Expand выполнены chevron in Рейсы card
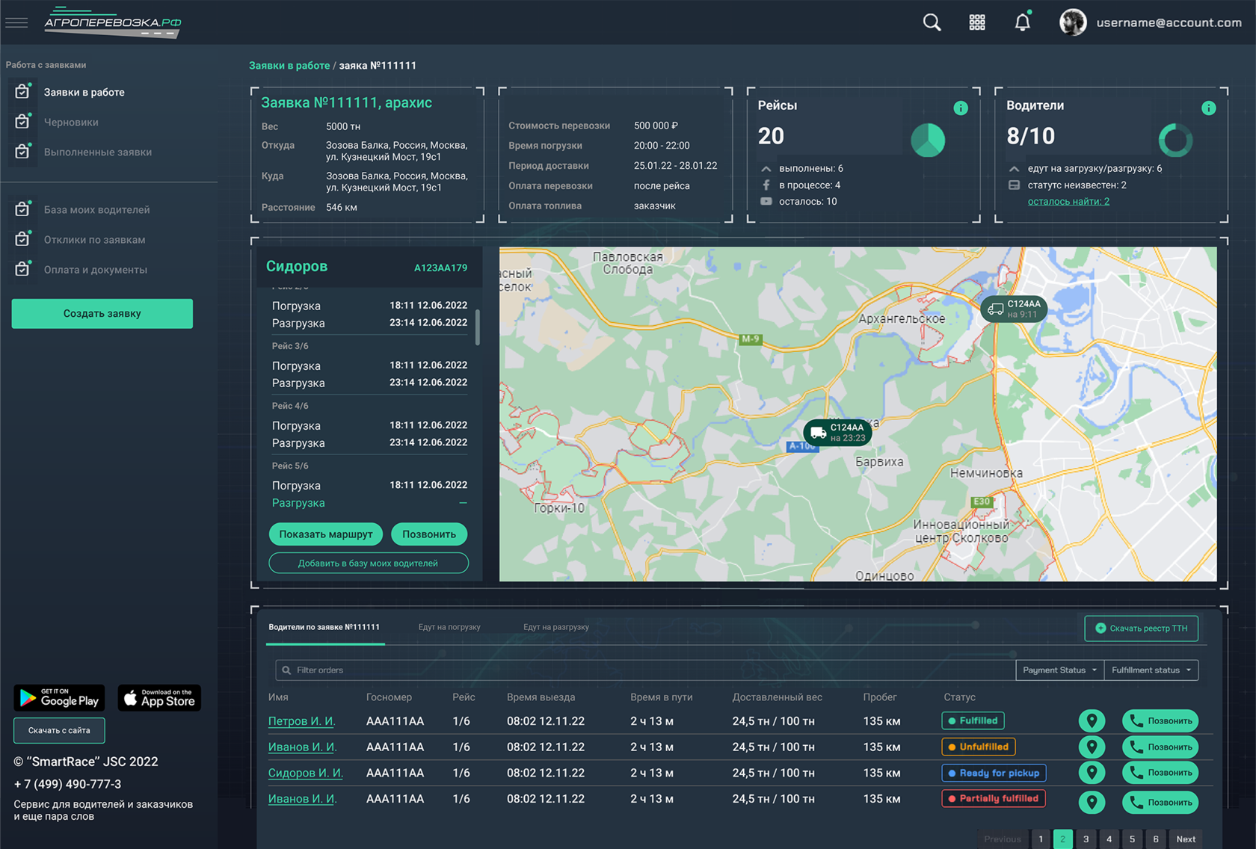The image size is (1256, 849). [766, 169]
